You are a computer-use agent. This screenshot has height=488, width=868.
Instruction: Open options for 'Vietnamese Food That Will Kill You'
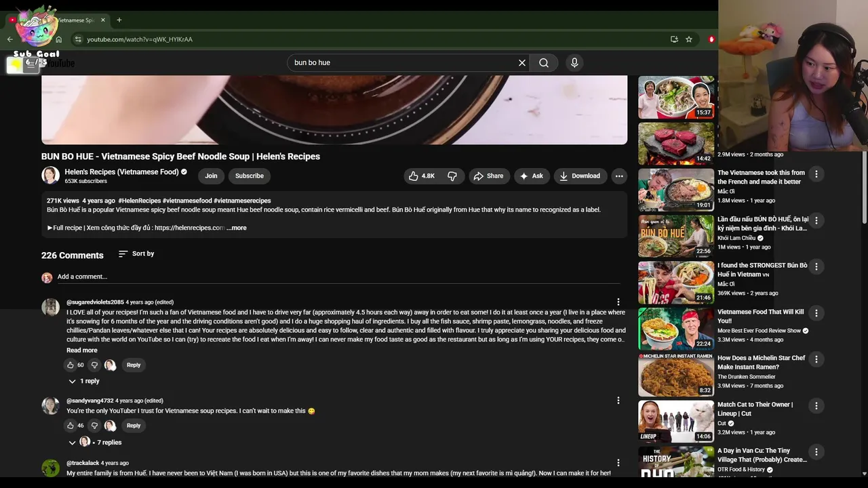tap(816, 313)
